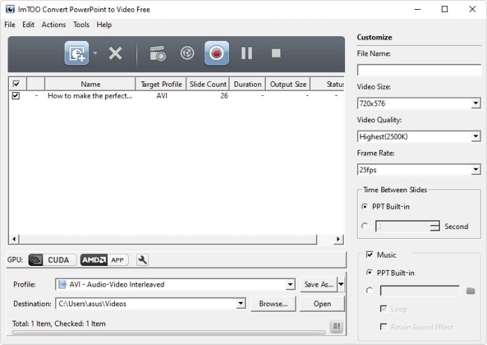Click the music file path field
This screenshot has width=487, height=345.
tap(420, 291)
